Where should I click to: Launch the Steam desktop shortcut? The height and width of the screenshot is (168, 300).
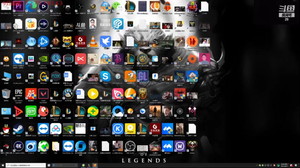point(18,129)
